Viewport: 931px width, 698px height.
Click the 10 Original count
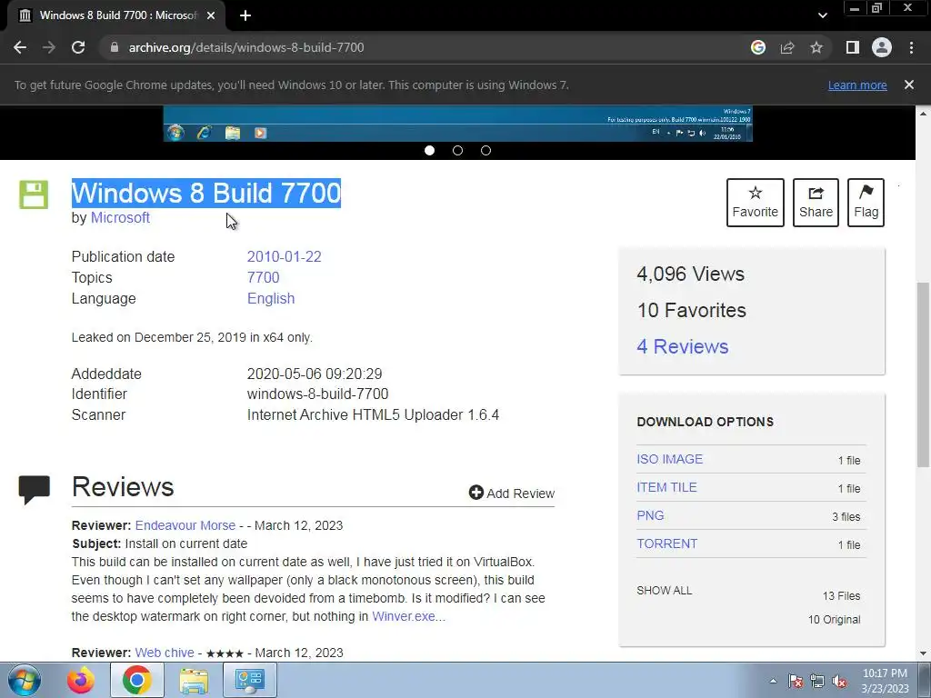pyautogui.click(x=835, y=620)
